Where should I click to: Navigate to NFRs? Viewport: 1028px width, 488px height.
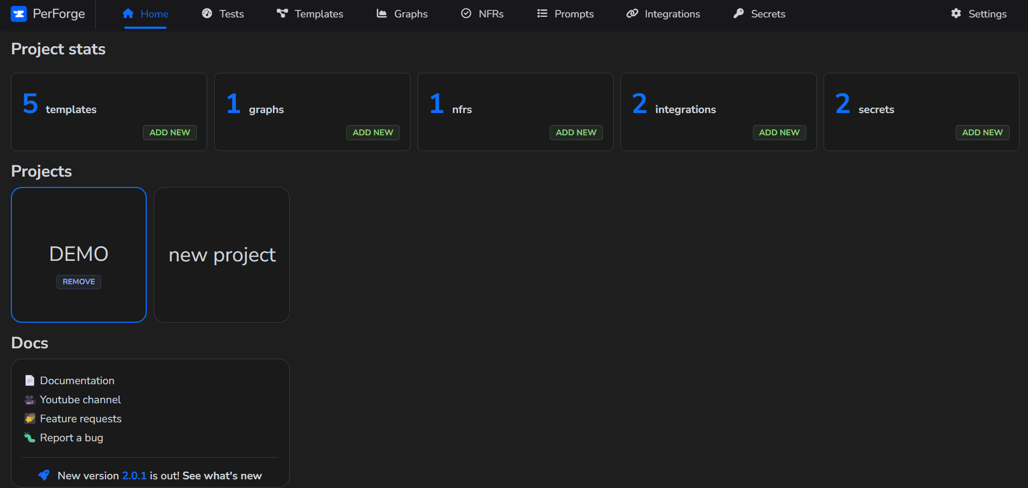482,14
